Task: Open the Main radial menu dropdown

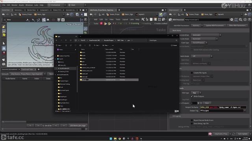Action: point(77,5)
